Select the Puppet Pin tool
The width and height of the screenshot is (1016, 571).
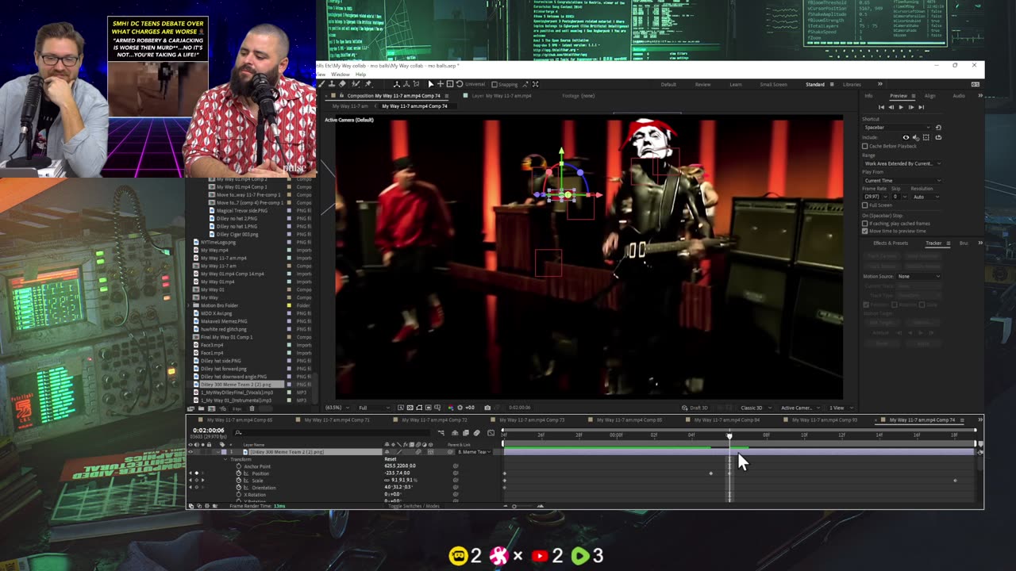(368, 84)
